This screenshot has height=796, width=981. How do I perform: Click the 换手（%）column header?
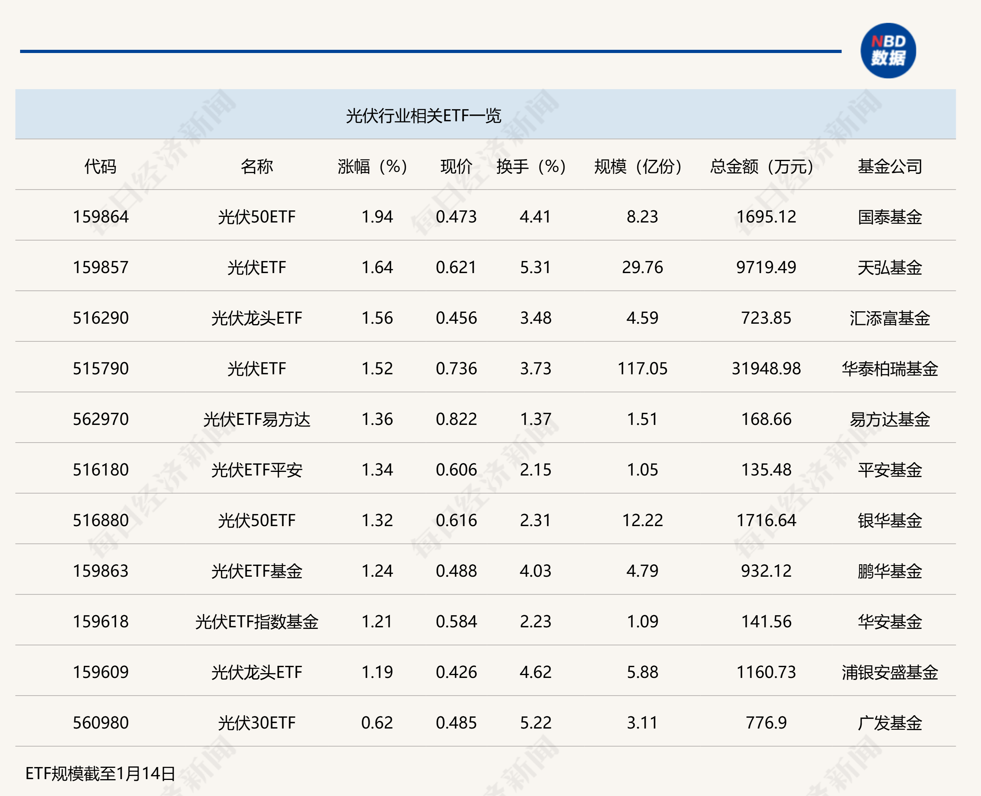click(x=529, y=167)
